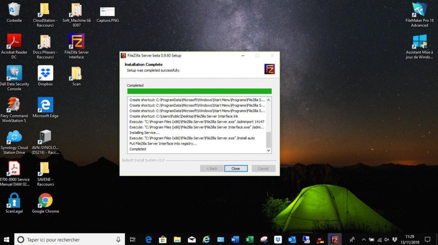Open Task View from taskbar
This screenshot has height=245, width=438.
[133, 240]
